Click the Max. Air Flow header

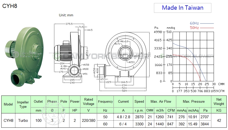click(161, 101)
